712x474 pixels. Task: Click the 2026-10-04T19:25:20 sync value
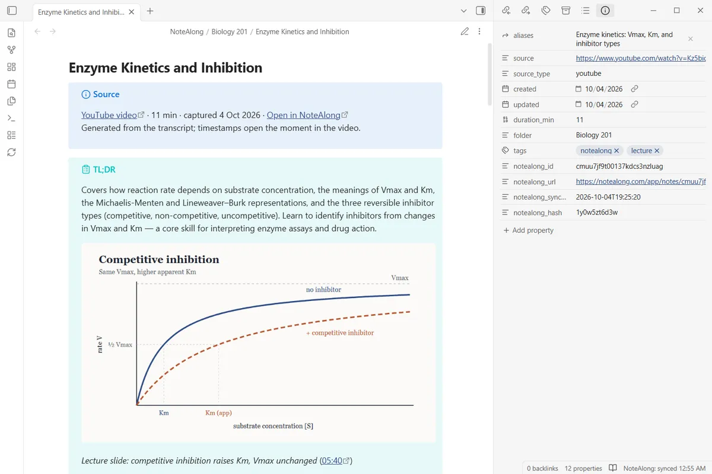click(608, 197)
